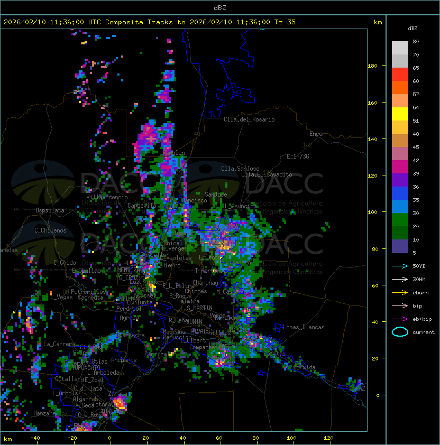Click the 'Anchoris' map label
The image size is (440, 445).
[124, 360]
